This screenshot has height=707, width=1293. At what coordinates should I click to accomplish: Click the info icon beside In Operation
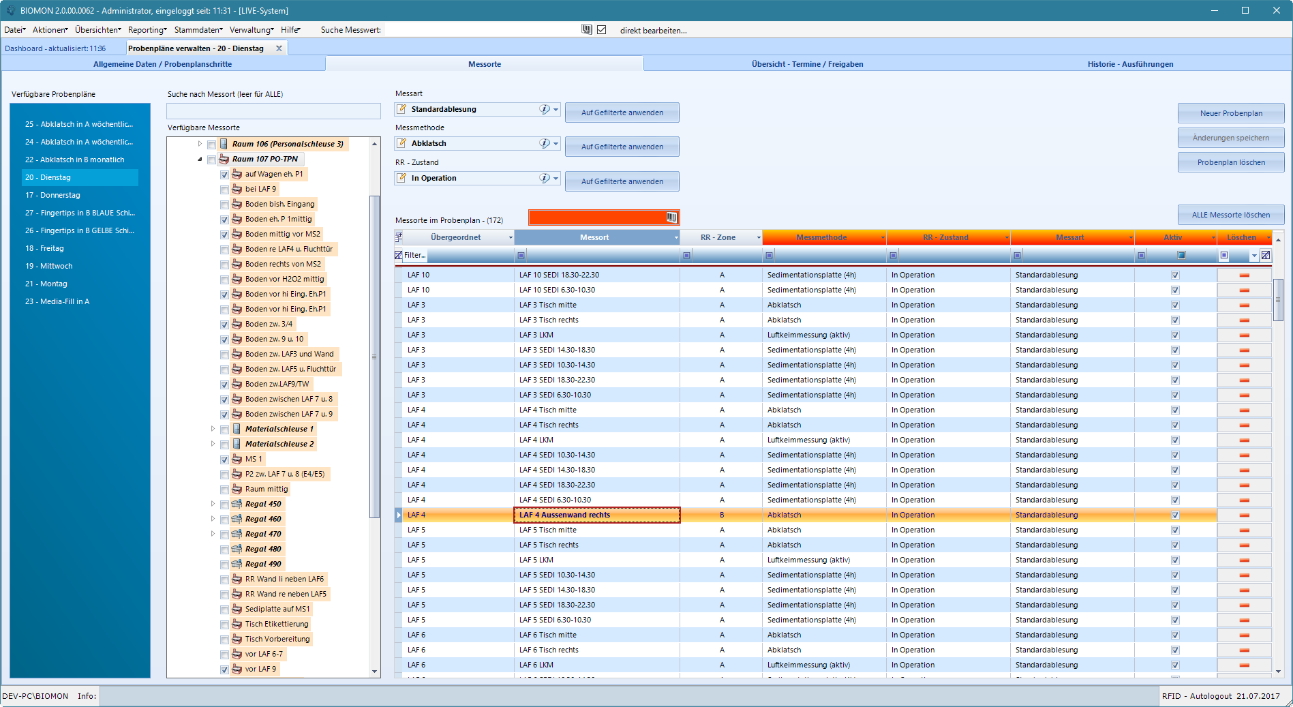544,178
